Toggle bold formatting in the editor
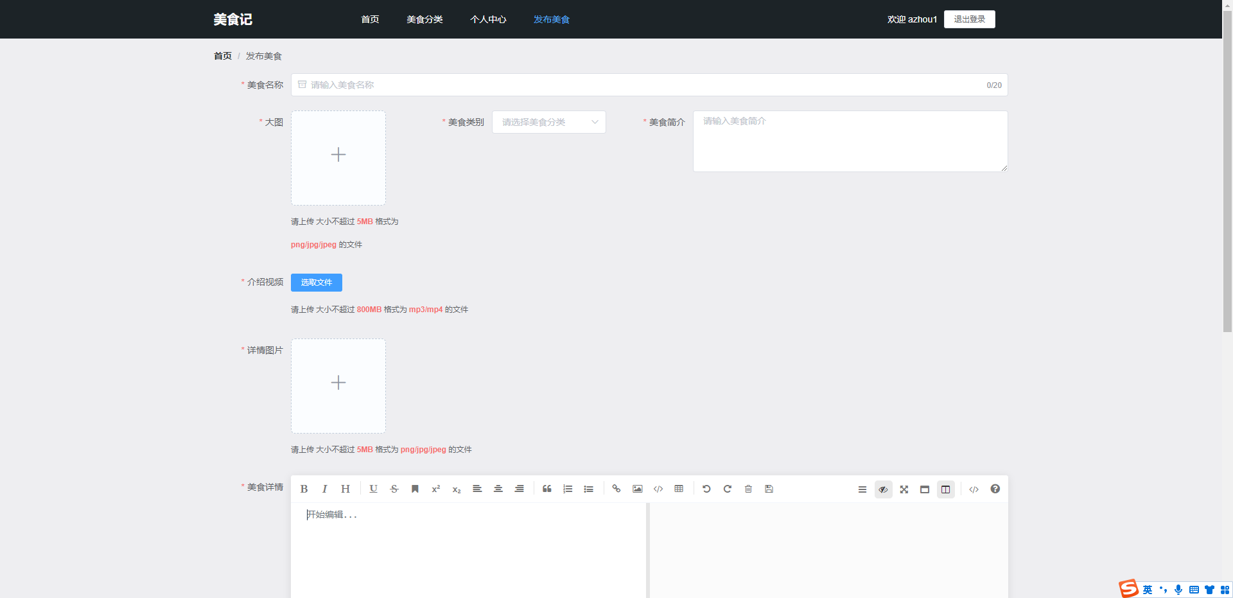The image size is (1233, 598). 304,489
